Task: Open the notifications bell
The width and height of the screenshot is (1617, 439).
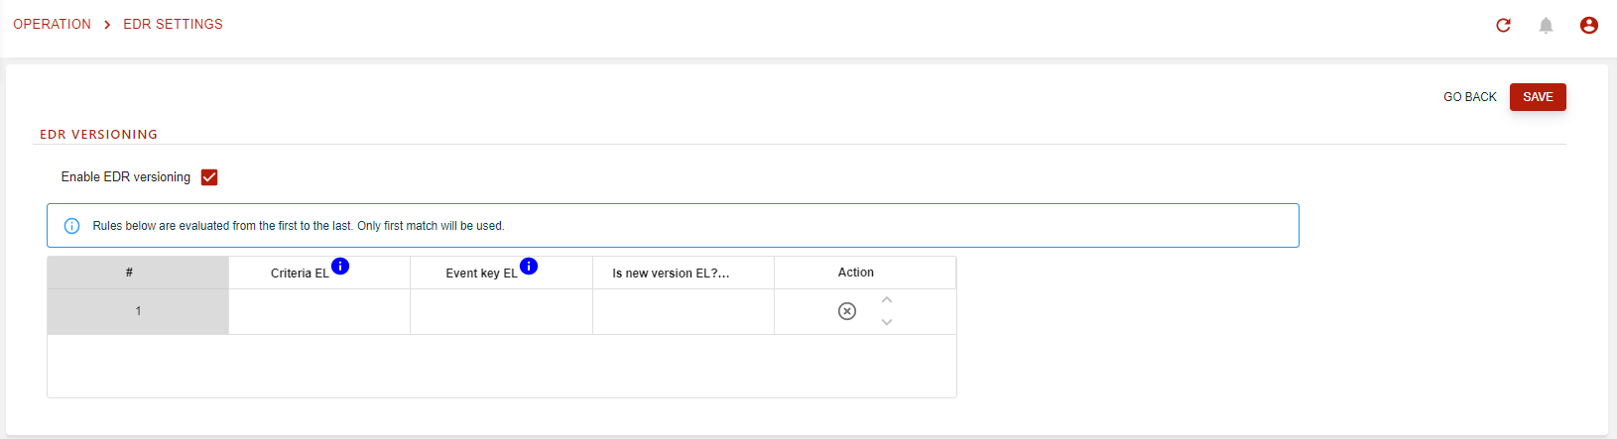Action: point(1546,25)
